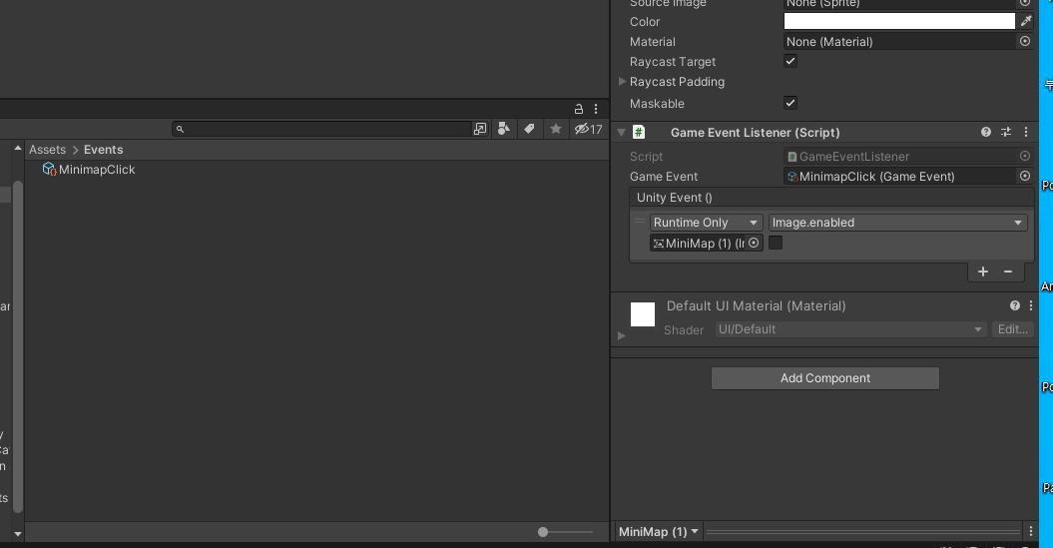The width and height of the screenshot is (1053, 548).
Task: Select the MinimapClick asset
Action: click(x=97, y=170)
